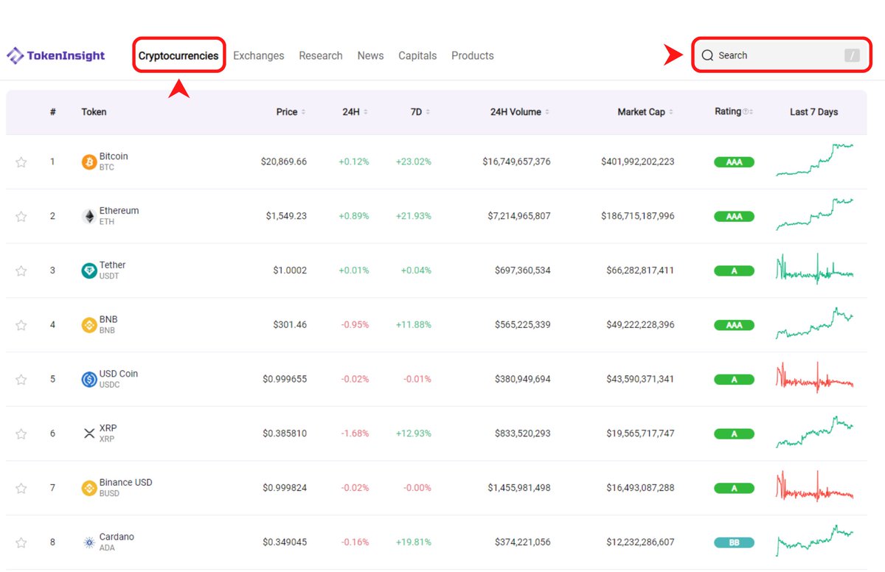Click Ethereum's AAA rating badge
The width and height of the screenshot is (885, 572).
[x=734, y=217]
